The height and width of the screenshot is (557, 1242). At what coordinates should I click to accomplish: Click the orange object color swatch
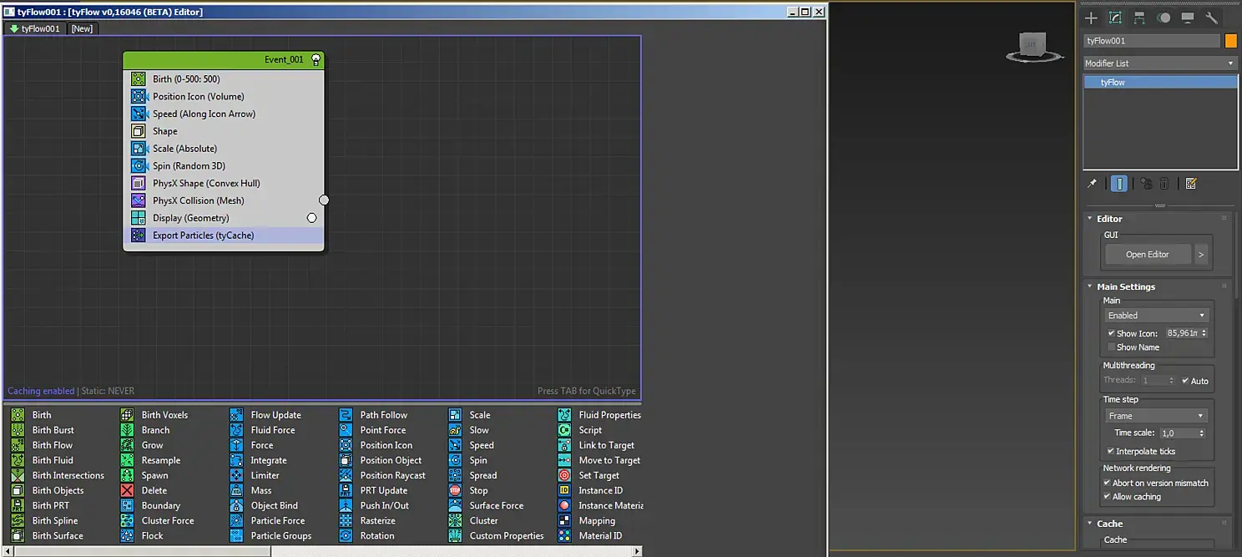tap(1230, 41)
